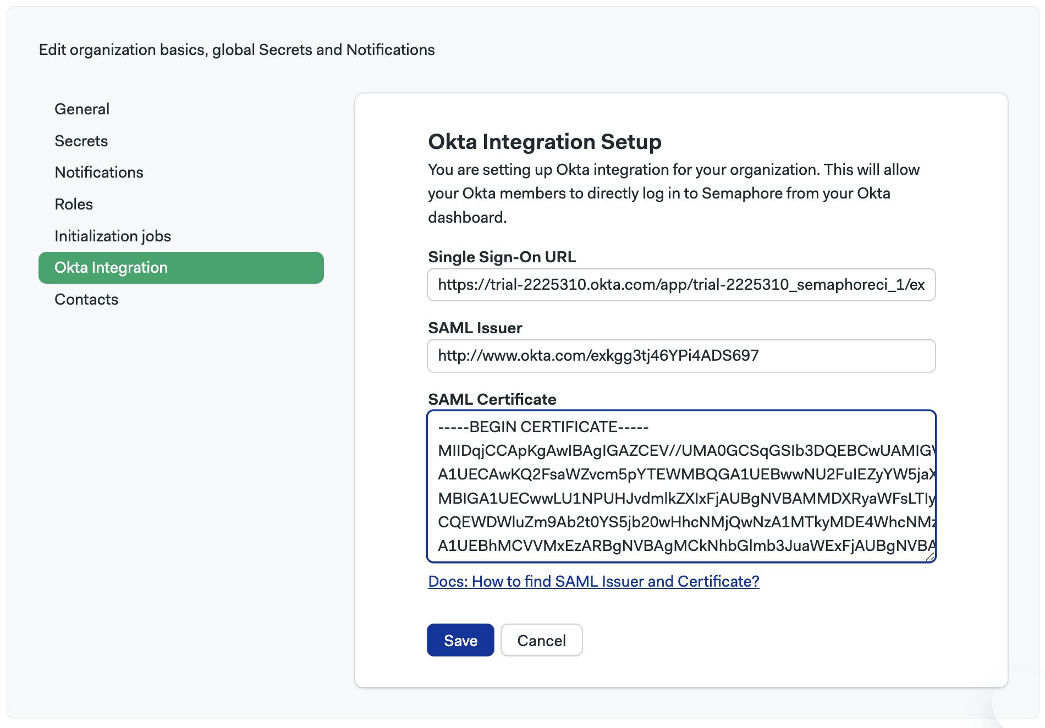Select Roles in the sidebar
The width and height of the screenshot is (1045, 728).
pos(74,204)
